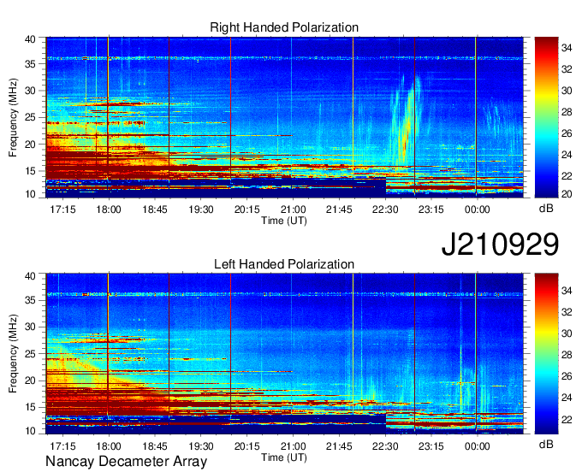Screen dimensions: 582x472
Task: Click the bottom plot's "Time (UT)" axis label
Action: coord(284,457)
